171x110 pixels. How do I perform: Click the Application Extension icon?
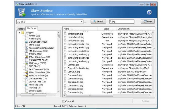(x=27, y=48)
